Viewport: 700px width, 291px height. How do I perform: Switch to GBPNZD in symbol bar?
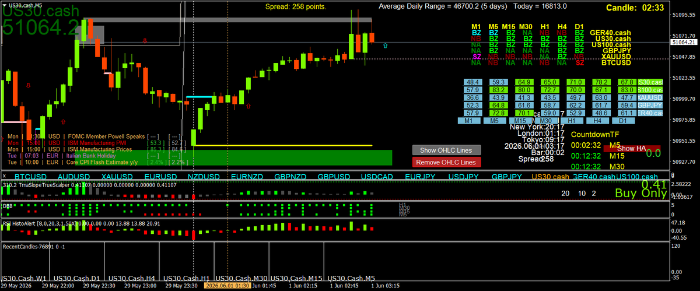[x=290, y=176]
